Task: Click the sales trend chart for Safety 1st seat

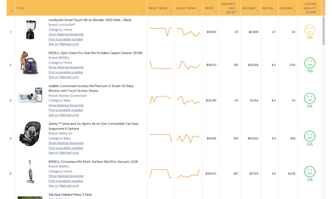Action: (x=189, y=138)
